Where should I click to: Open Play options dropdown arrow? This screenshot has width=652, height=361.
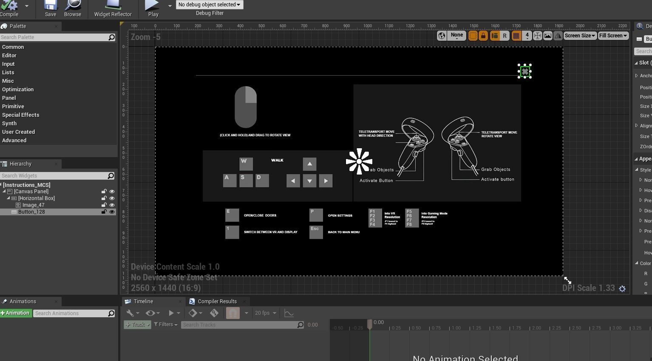(170, 6)
